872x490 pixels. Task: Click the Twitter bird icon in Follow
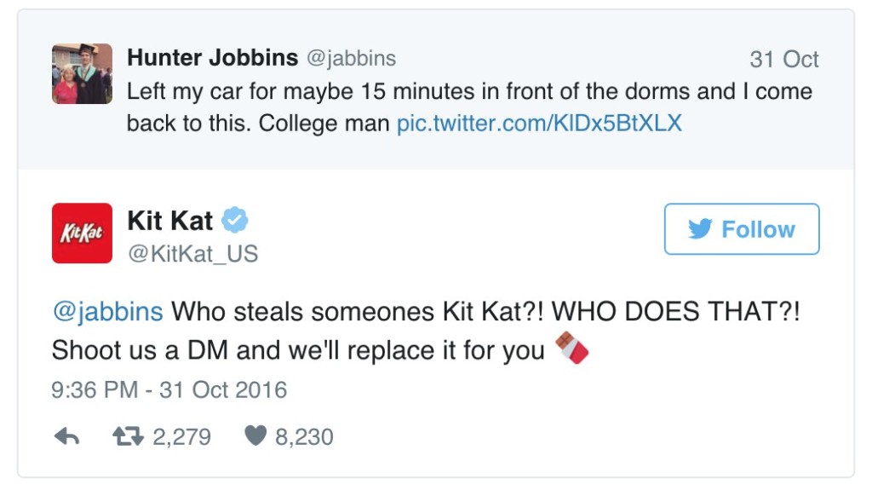click(700, 229)
